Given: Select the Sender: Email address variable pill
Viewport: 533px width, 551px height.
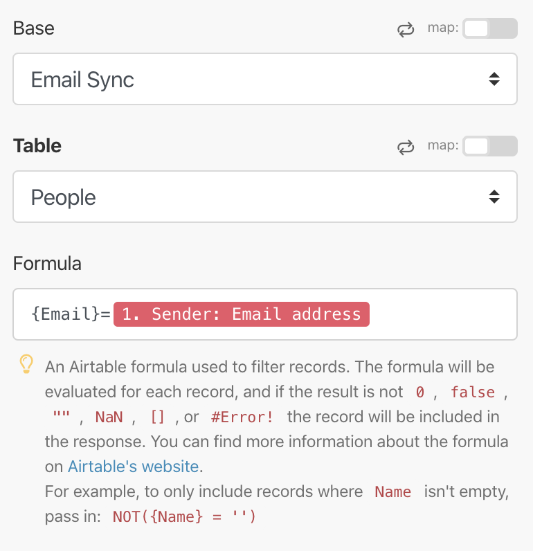Looking at the screenshot, I should pos(242,314).
